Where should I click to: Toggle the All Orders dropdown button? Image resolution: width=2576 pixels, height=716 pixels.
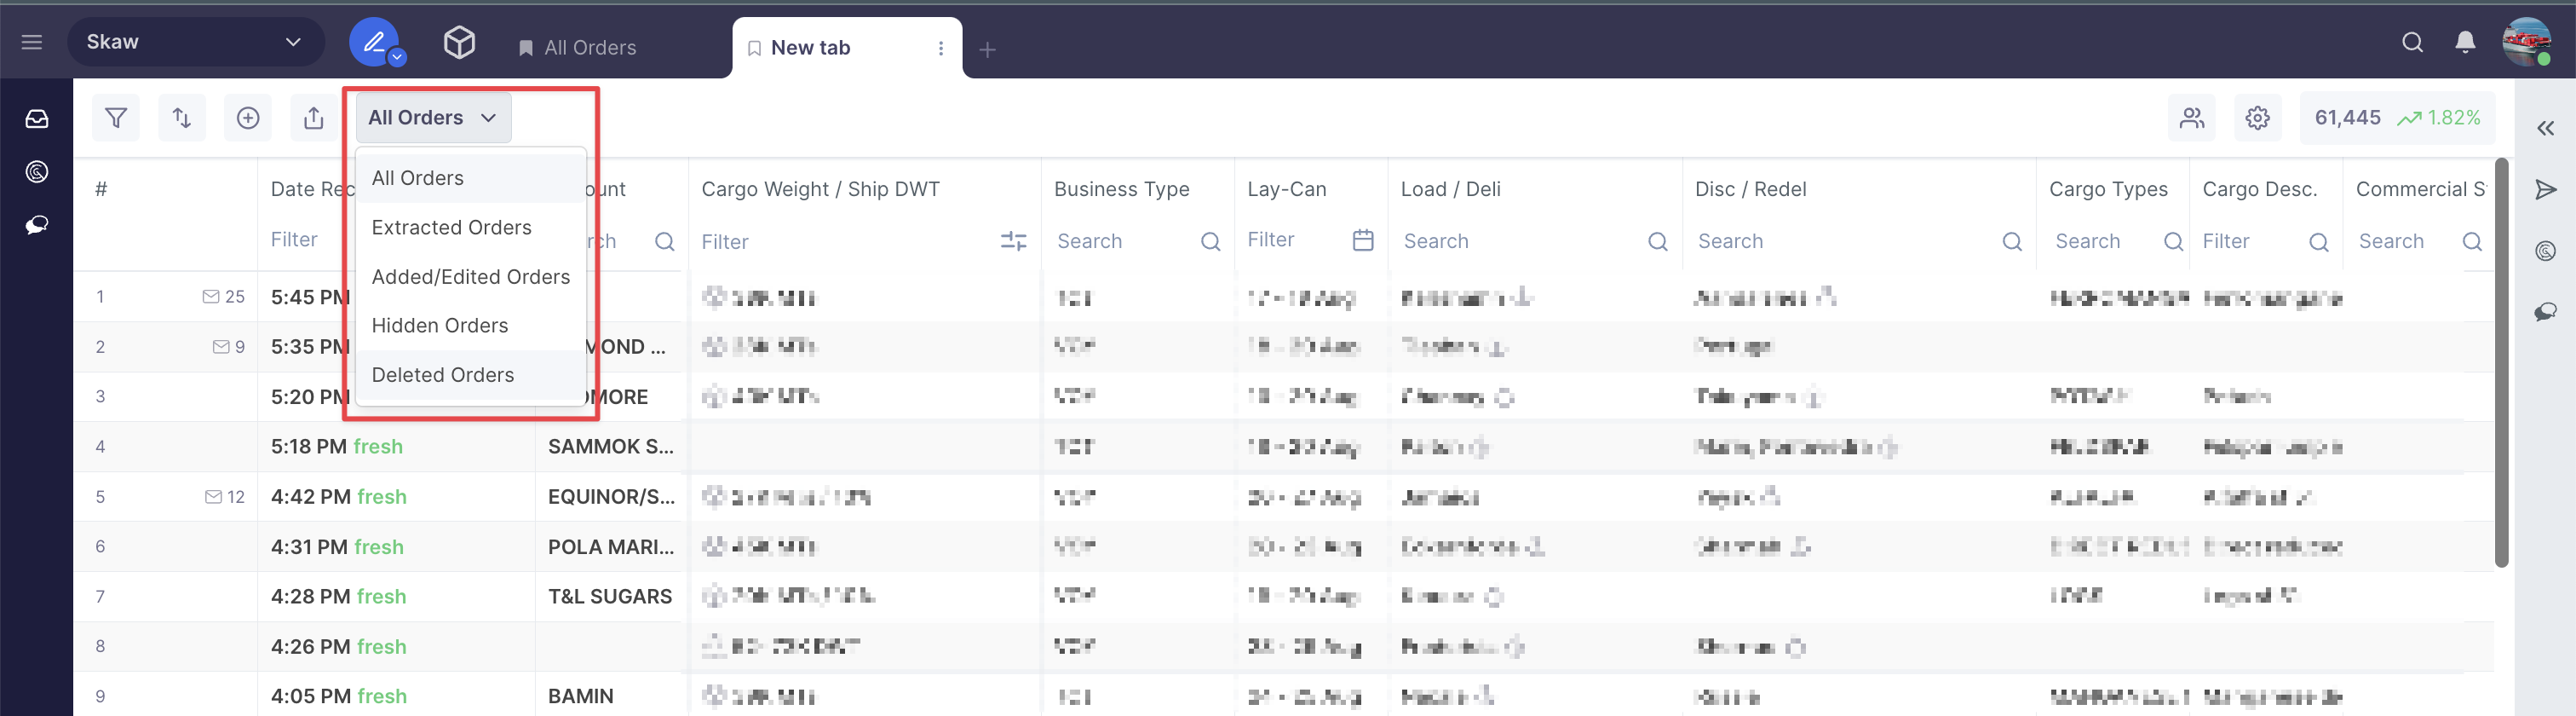click(433, 118)
